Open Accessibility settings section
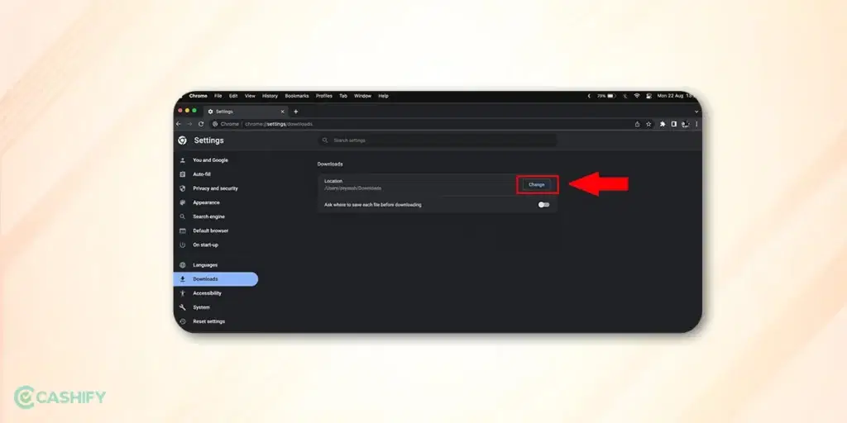Screen dimensions: 847x423 coord(207,293)
